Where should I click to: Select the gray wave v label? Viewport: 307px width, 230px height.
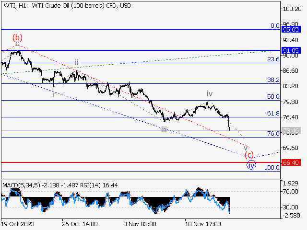pyautogui.click(x=245, y=148)
